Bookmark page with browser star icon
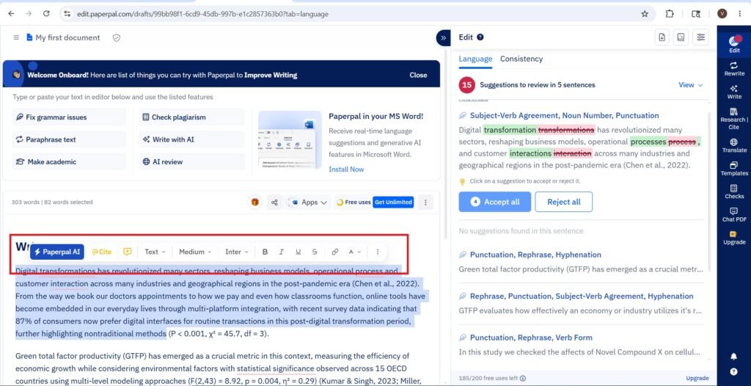 pos(645,14)
